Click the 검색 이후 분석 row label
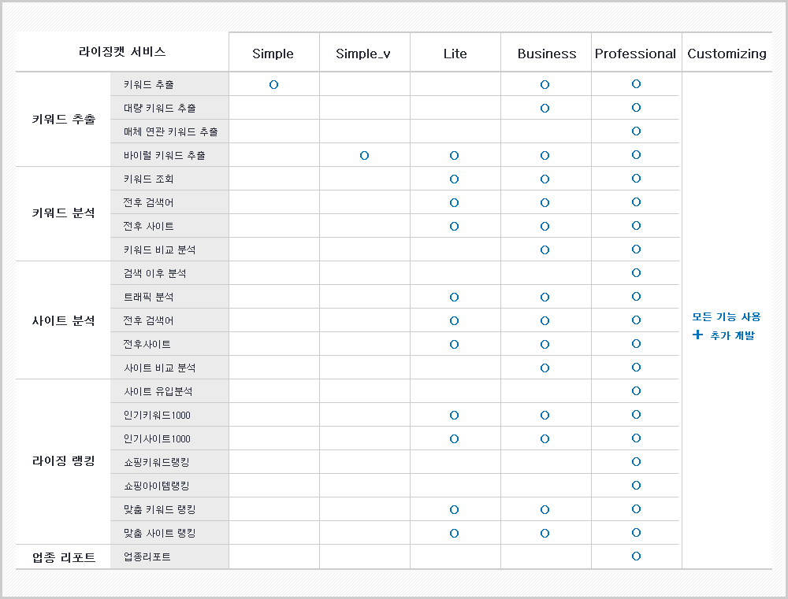The image size is (788, 599). click(154, 273)
